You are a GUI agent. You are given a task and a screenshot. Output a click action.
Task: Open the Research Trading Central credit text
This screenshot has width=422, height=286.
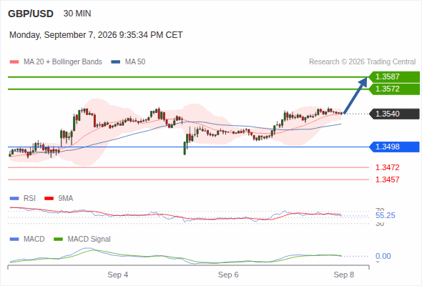coord(362,62)
